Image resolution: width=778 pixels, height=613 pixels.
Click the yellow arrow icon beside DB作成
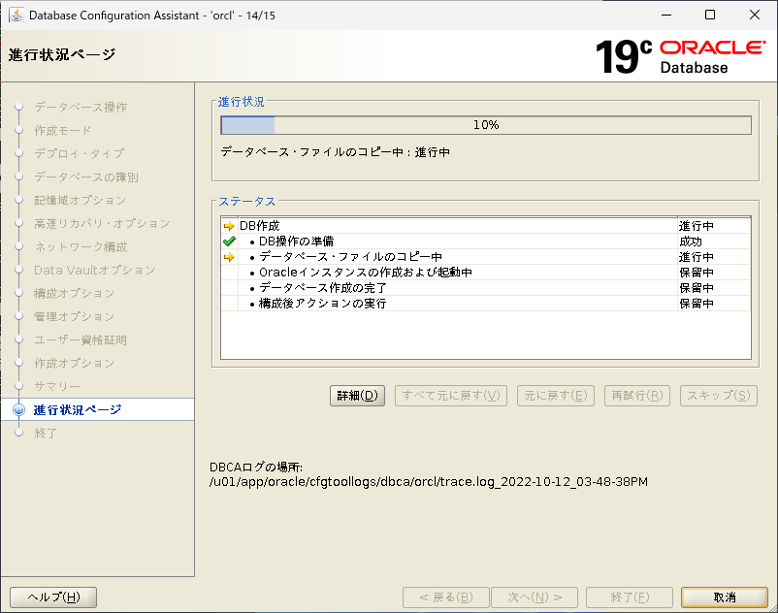229,226
